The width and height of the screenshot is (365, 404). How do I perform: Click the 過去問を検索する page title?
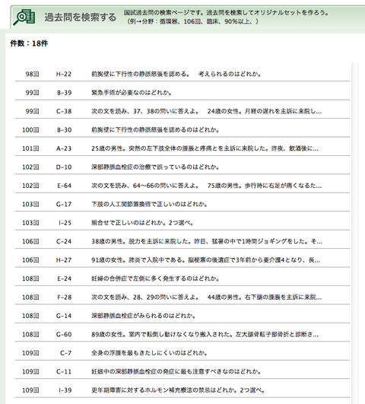(x=81, y=17)
